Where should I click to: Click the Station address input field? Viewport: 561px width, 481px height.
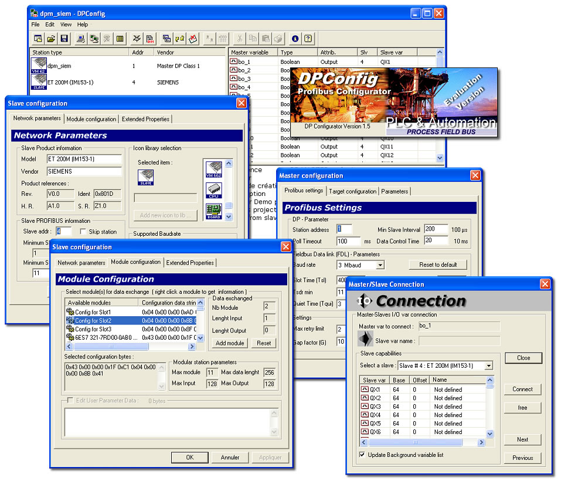(x=344, y=229)
